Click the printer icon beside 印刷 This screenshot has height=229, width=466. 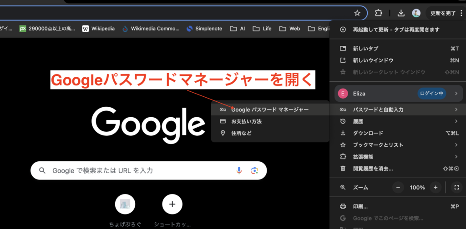[343, 206]
